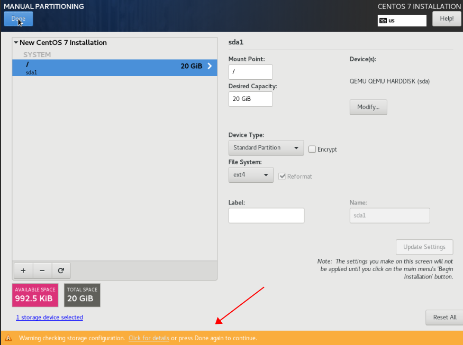Select the us keyboard layout indicator
The width and height of the screenshot is (463, 345).
tap(402, 21)
